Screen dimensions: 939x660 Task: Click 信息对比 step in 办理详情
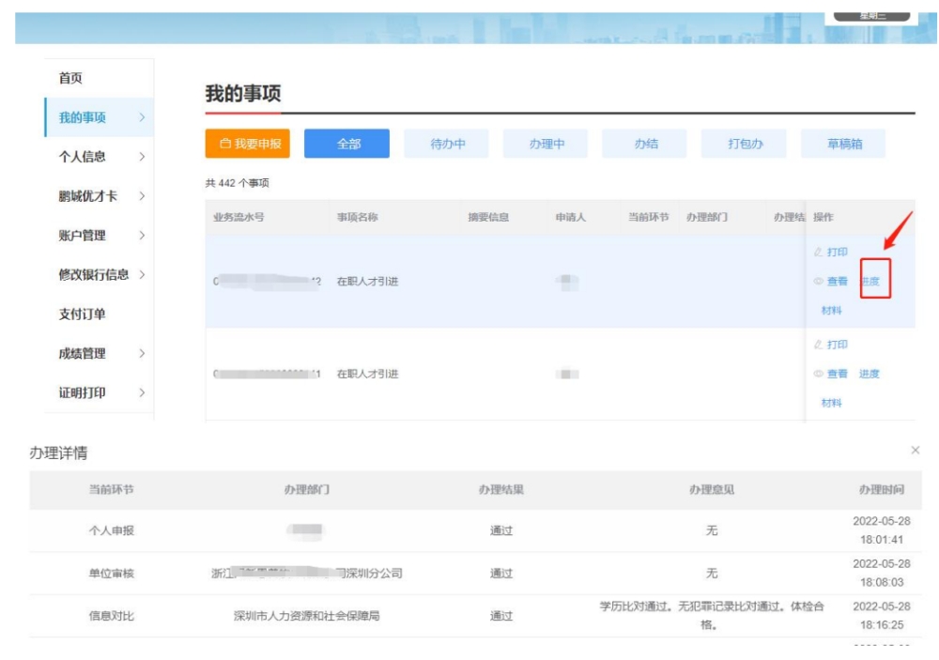pyautogui.click(x=112, y=616)
